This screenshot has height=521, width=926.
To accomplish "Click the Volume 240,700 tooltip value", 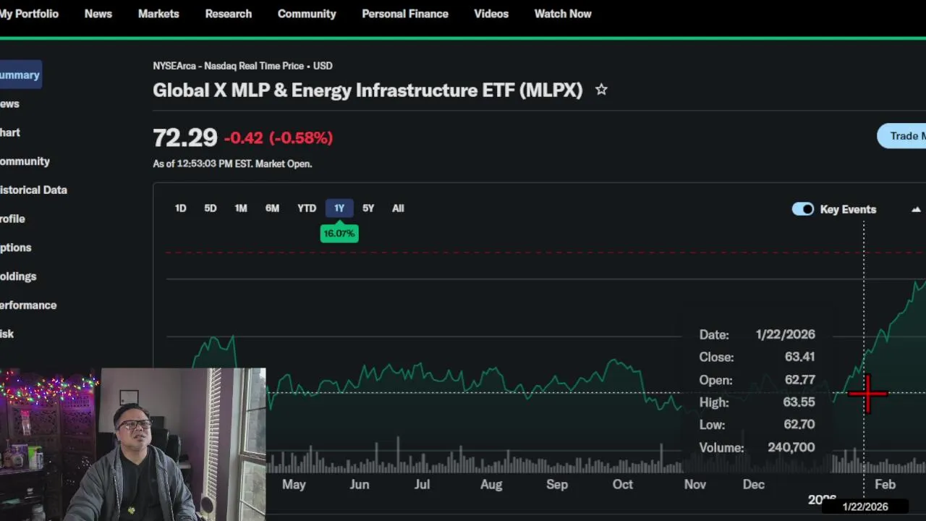I will [x=791, y=447].
